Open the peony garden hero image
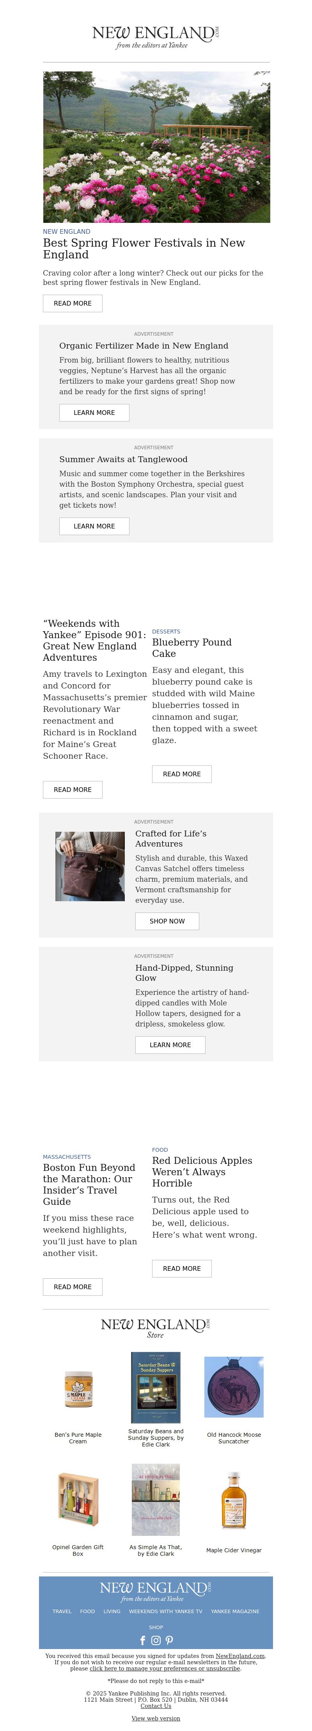Image resolution: width=312 pixels, height=1731 pixels. [x=156, y=147]
